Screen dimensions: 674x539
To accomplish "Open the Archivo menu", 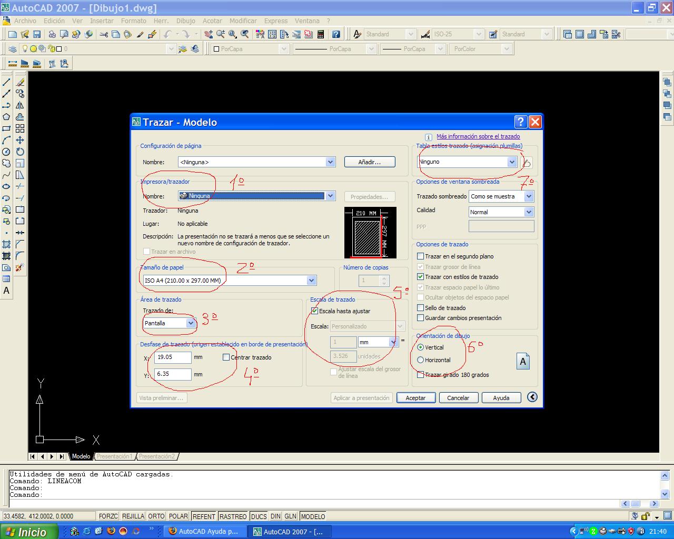I will (25, 21).
